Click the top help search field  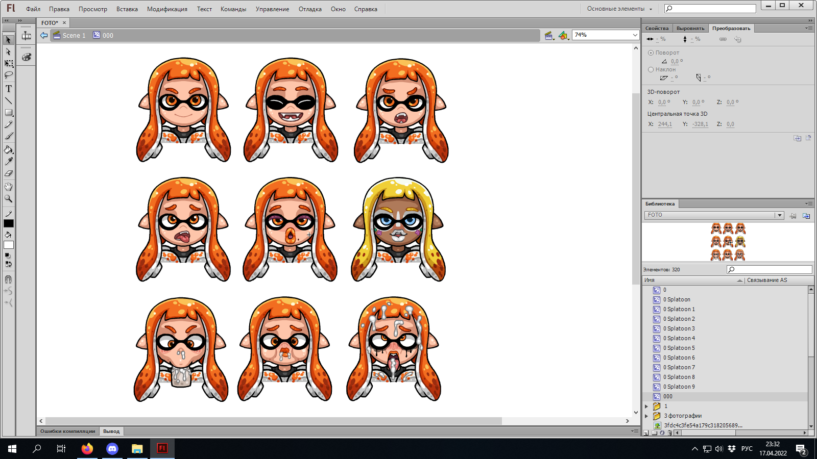point(710,9)
